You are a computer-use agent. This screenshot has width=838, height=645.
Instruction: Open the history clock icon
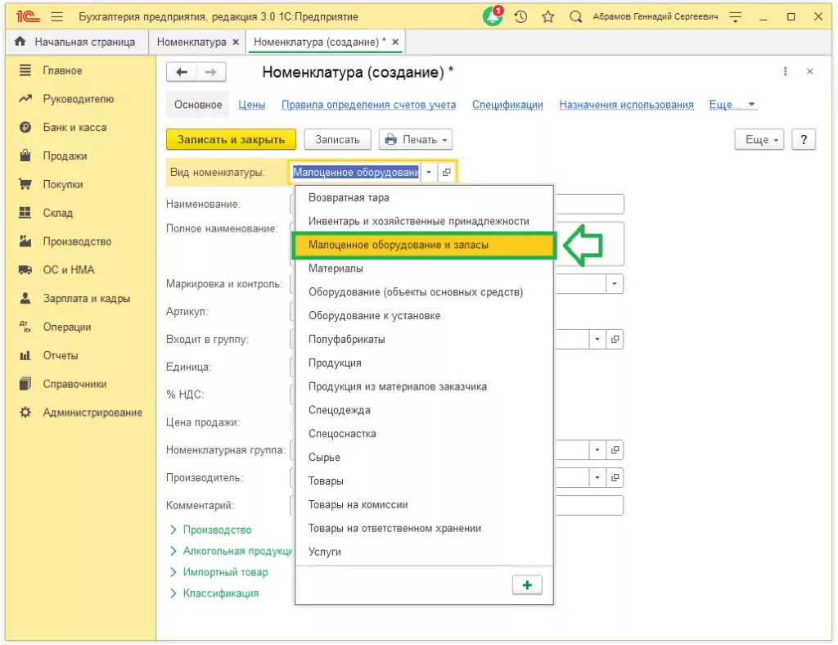(x=520, y=17)
